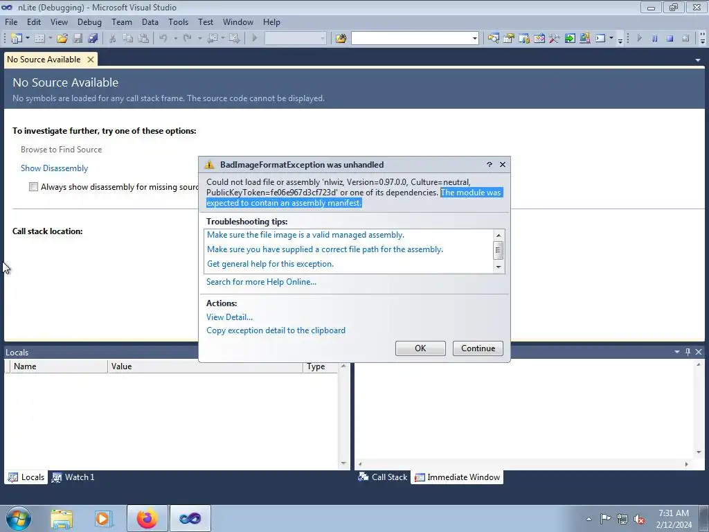Image resolution: width=709 pixels, height=532 pixels.
Task: Open the View Detail... link
Action: click(x=229, y=317)
